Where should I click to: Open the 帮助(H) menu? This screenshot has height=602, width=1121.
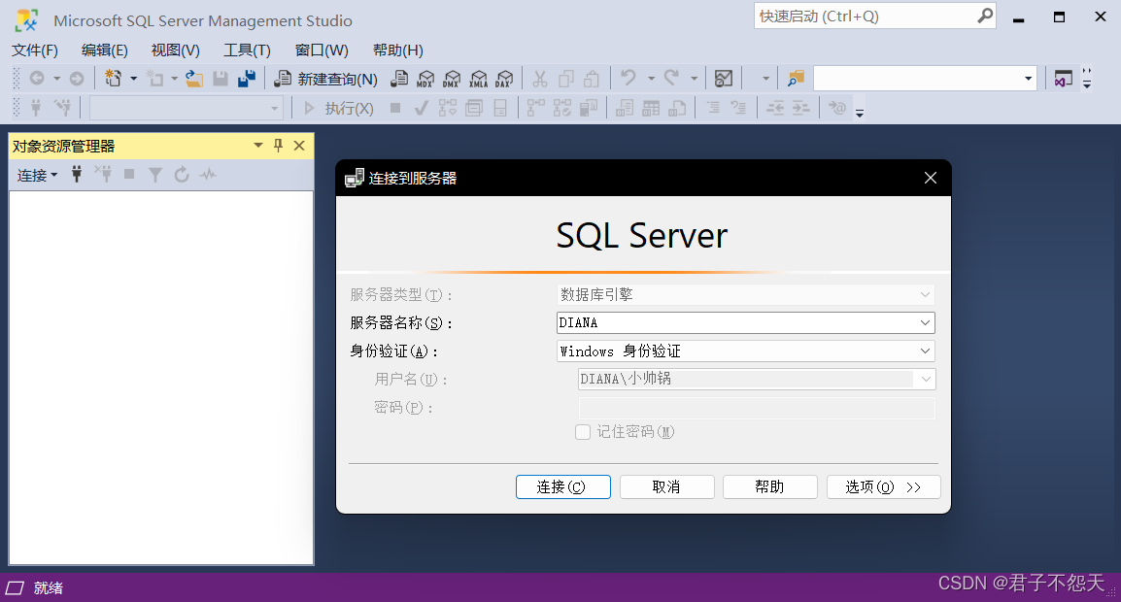[397, 50]
